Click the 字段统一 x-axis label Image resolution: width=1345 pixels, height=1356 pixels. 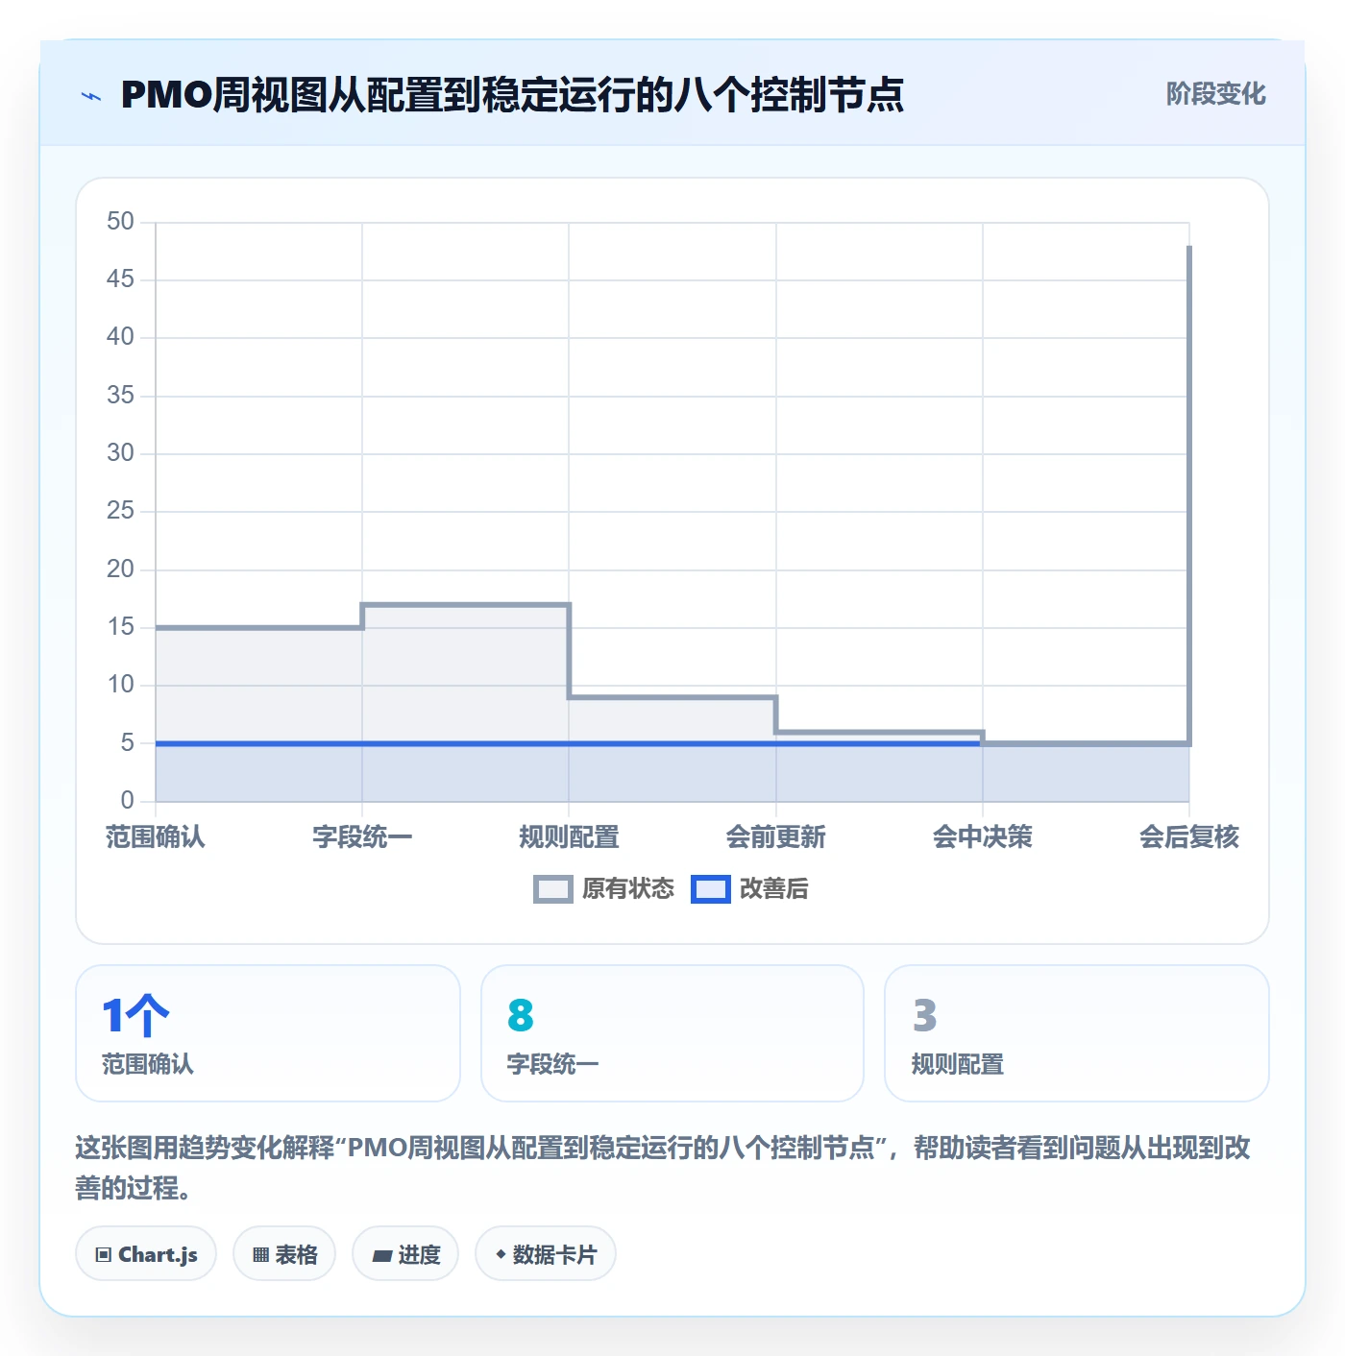[362, 837]
